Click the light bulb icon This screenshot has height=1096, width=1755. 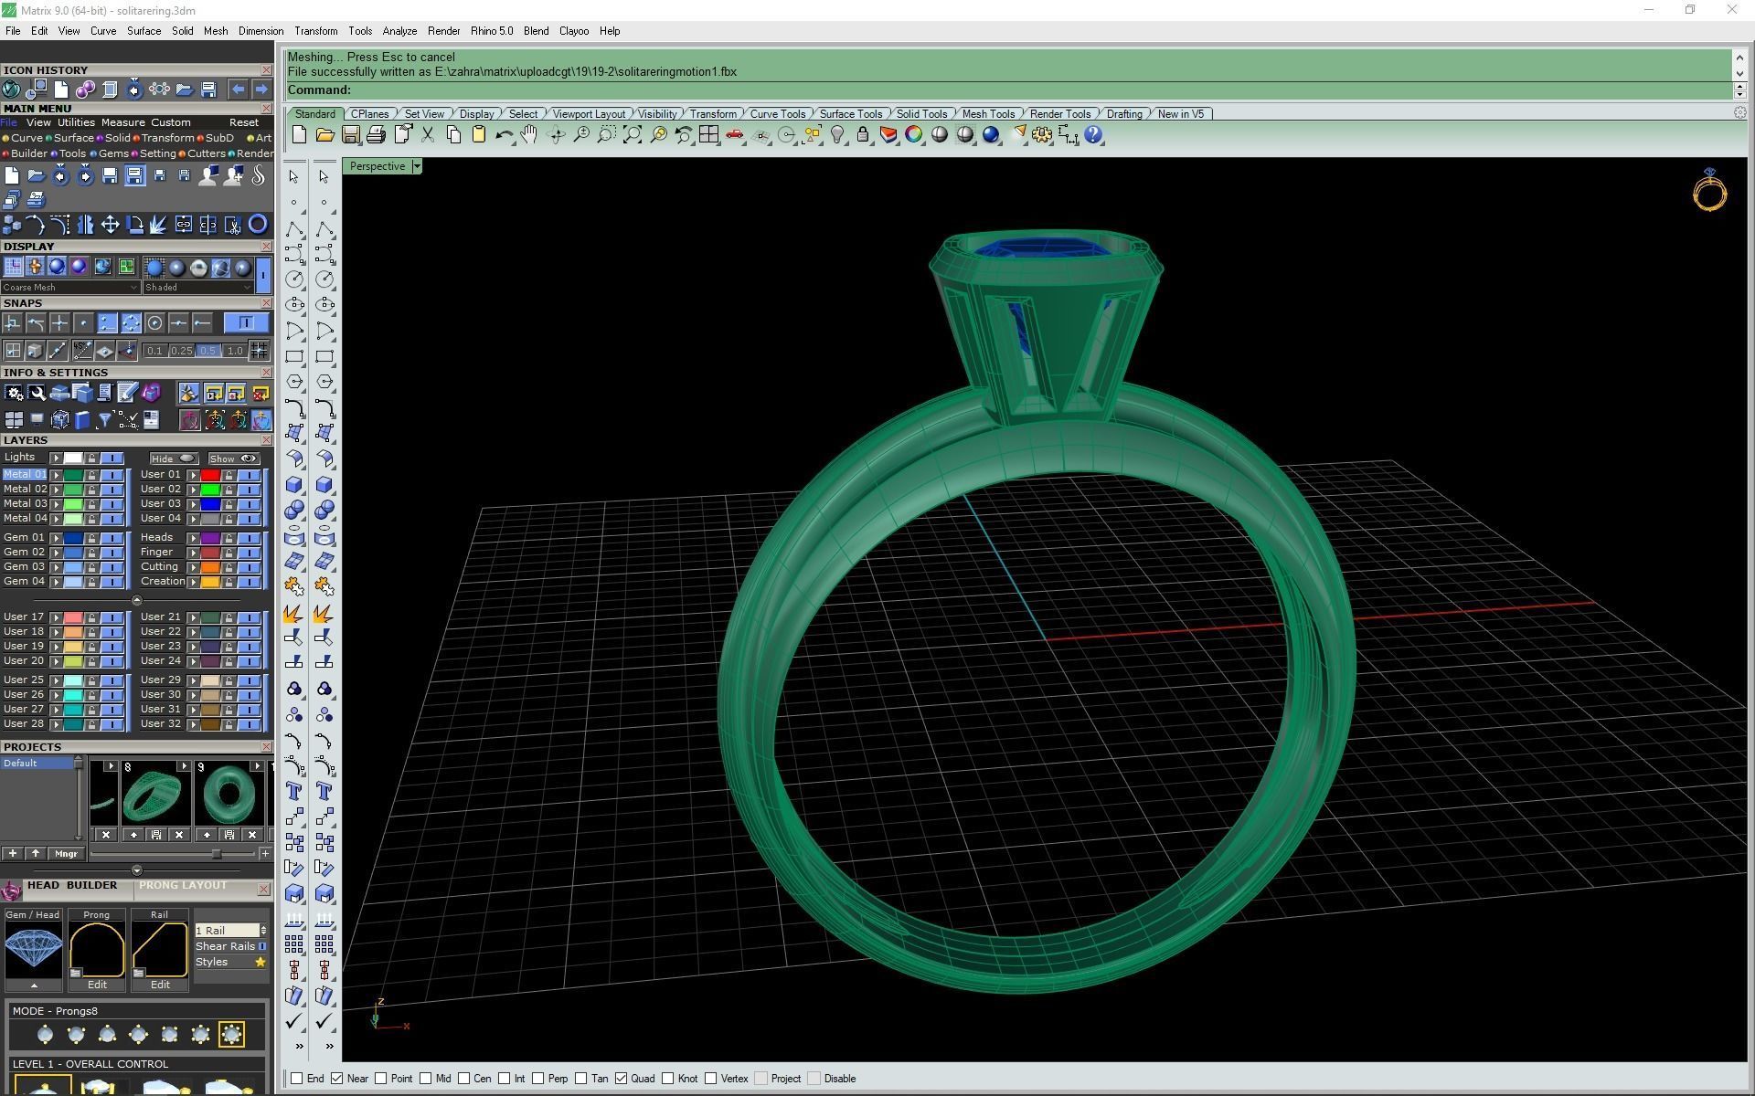tap(836, 135)
